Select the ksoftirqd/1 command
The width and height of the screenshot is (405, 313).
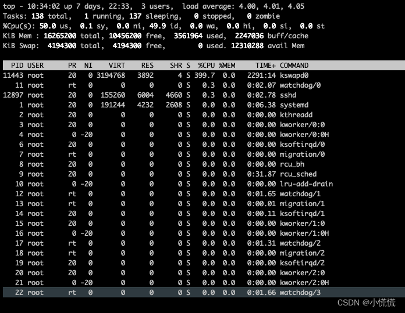303,214
